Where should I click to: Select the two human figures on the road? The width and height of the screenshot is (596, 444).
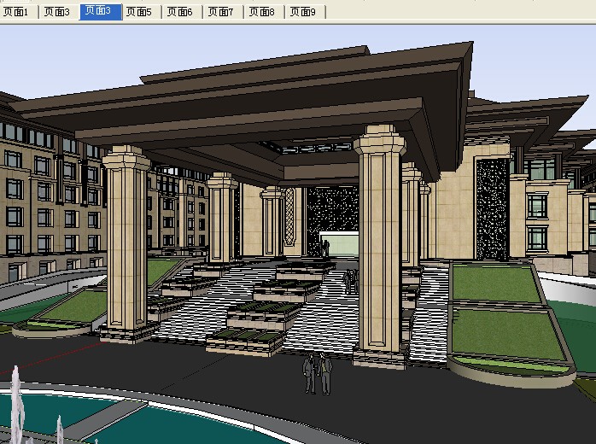coord(318,373)
